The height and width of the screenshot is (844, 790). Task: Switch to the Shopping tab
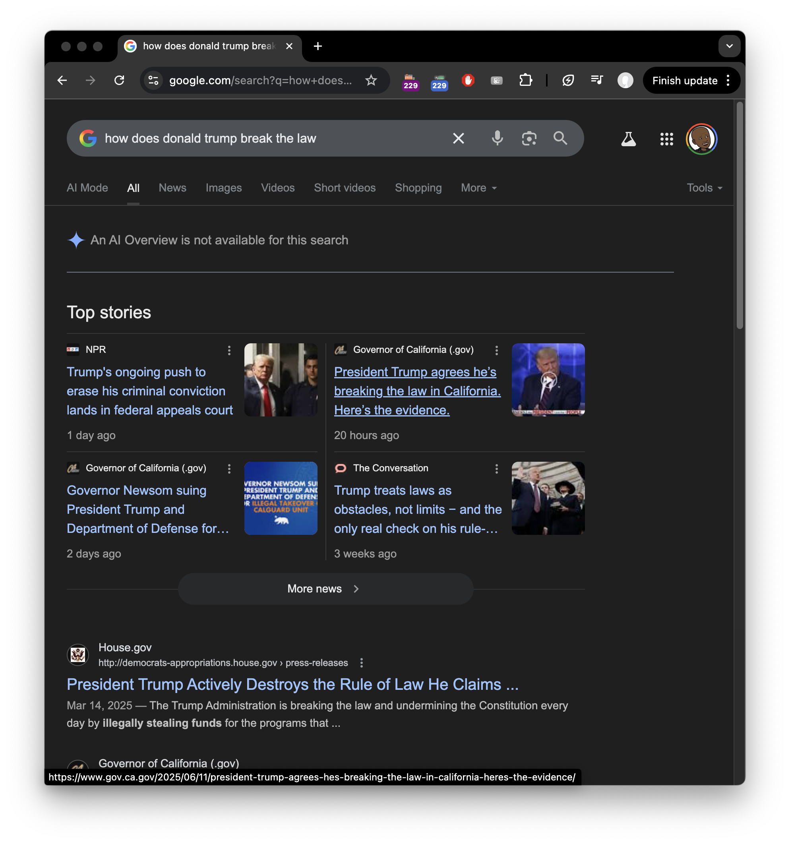pyautogui.click(x=418, y=188)
